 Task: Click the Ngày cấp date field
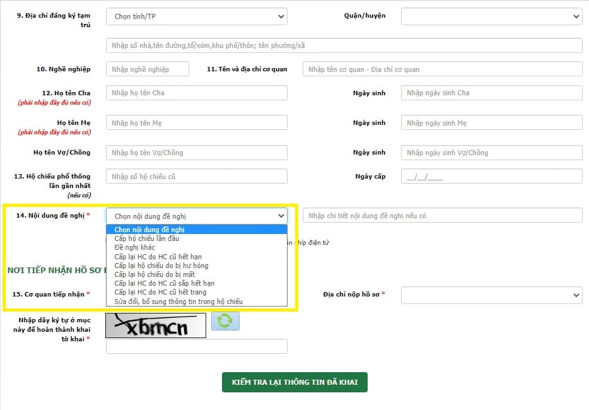point(491,177)
